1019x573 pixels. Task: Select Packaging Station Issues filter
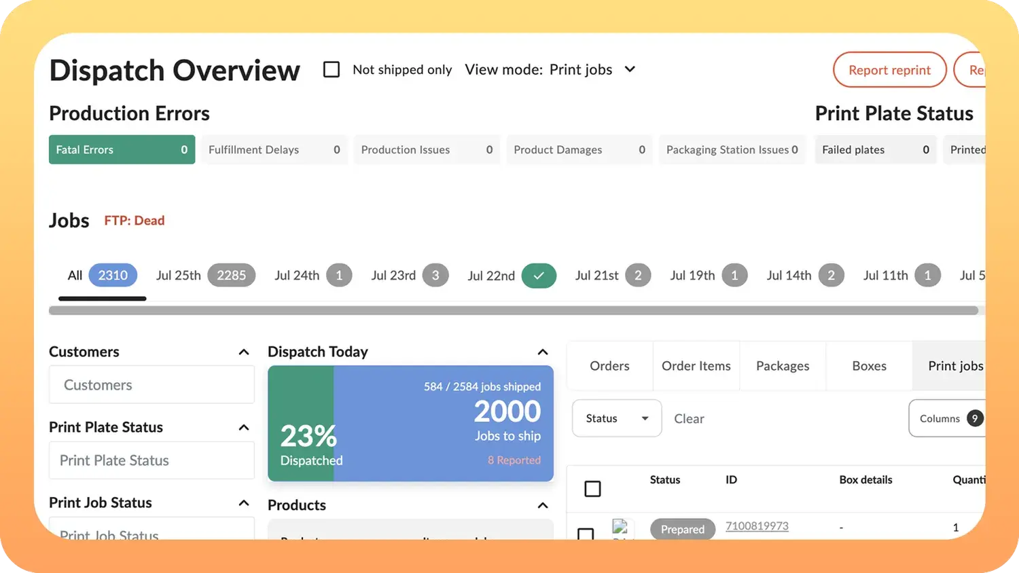[x=732, y=149]
